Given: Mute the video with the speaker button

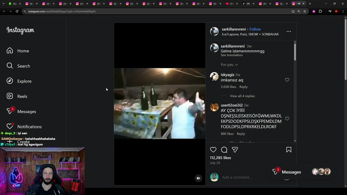Looking at the screenshot, I should coord(198,178).
